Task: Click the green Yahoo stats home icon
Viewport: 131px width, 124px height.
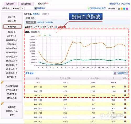Action: tap(89, 8)
